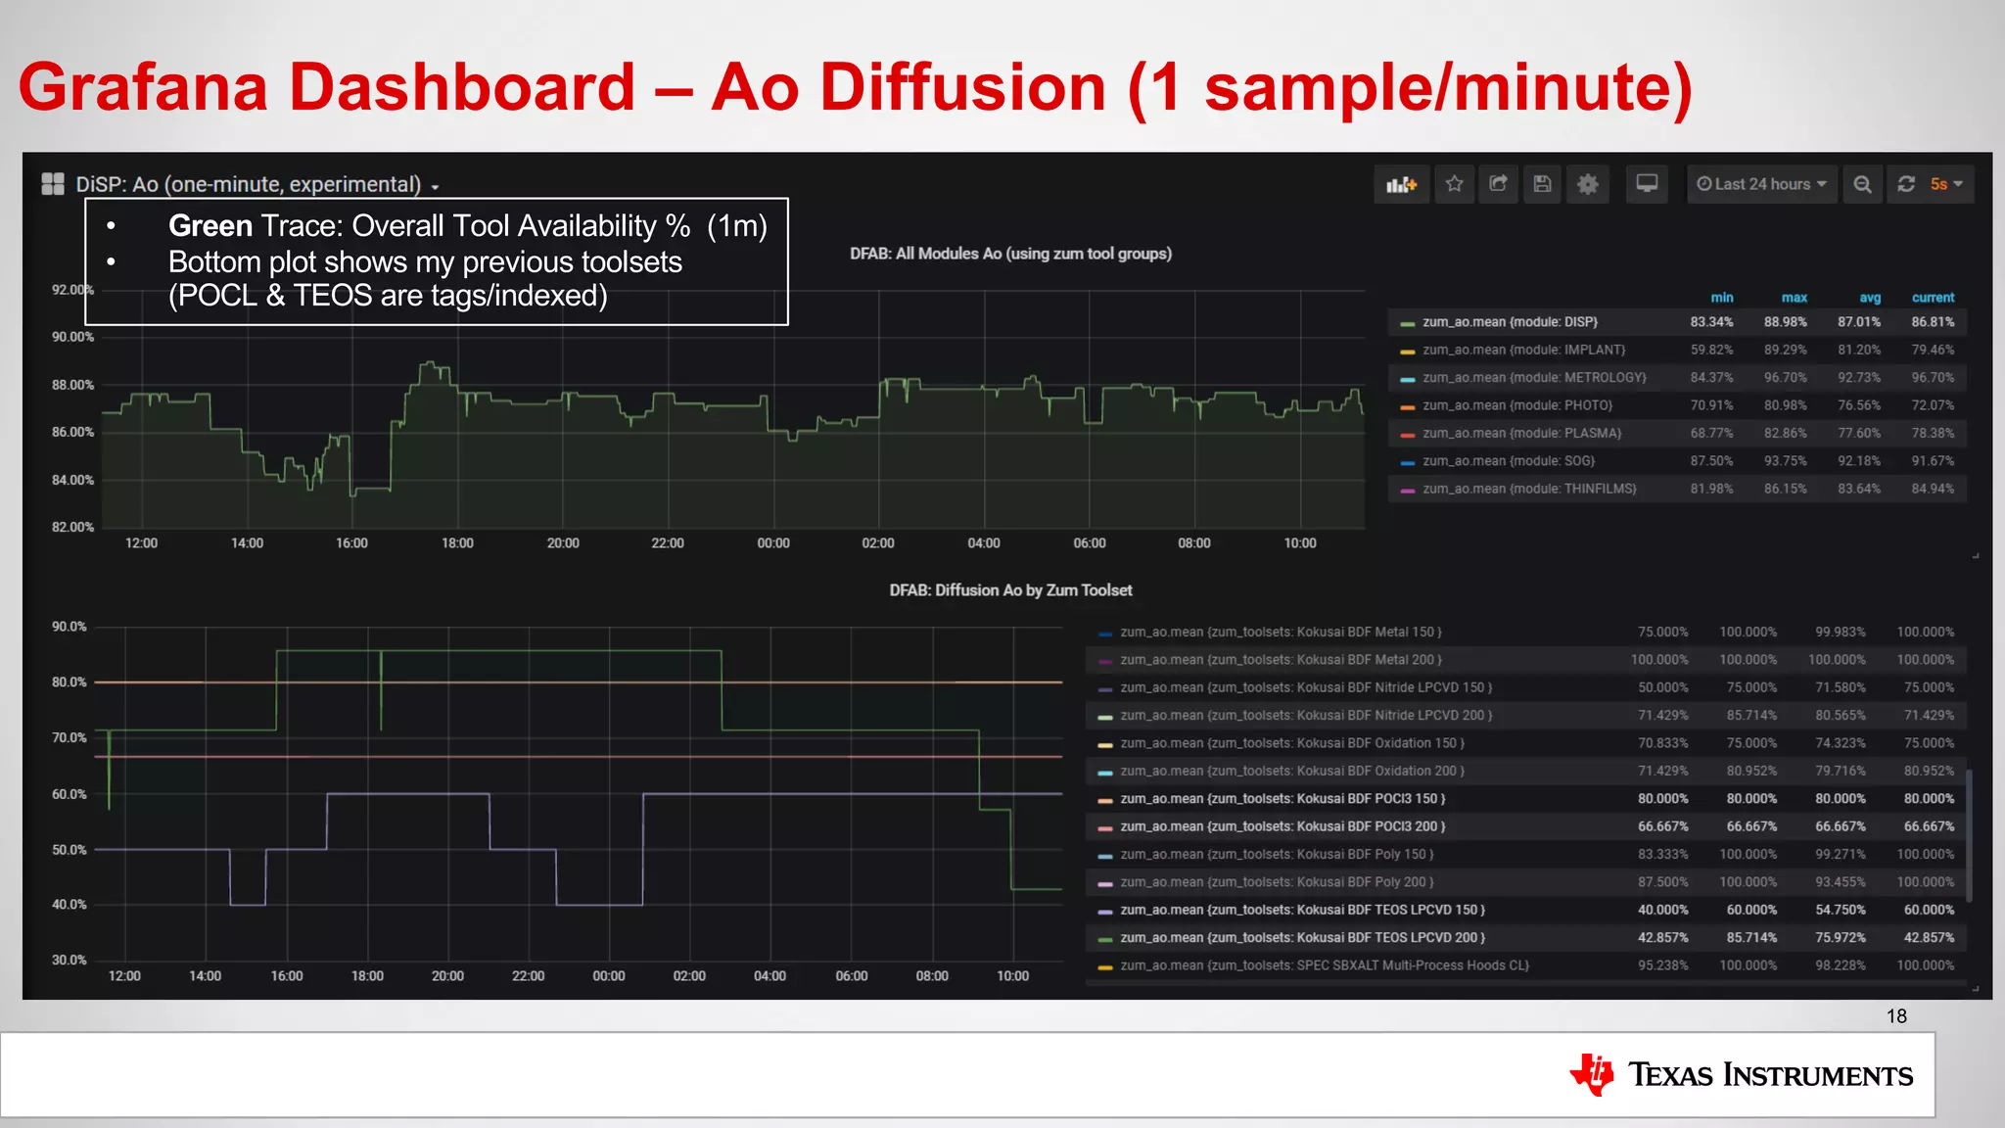Click DISP current value 86.81%

(x=1933, y=322)
